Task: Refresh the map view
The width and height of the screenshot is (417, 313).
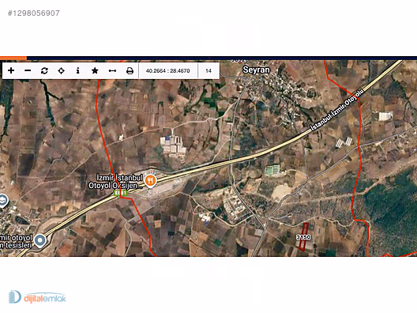Action: pos(44,70)
